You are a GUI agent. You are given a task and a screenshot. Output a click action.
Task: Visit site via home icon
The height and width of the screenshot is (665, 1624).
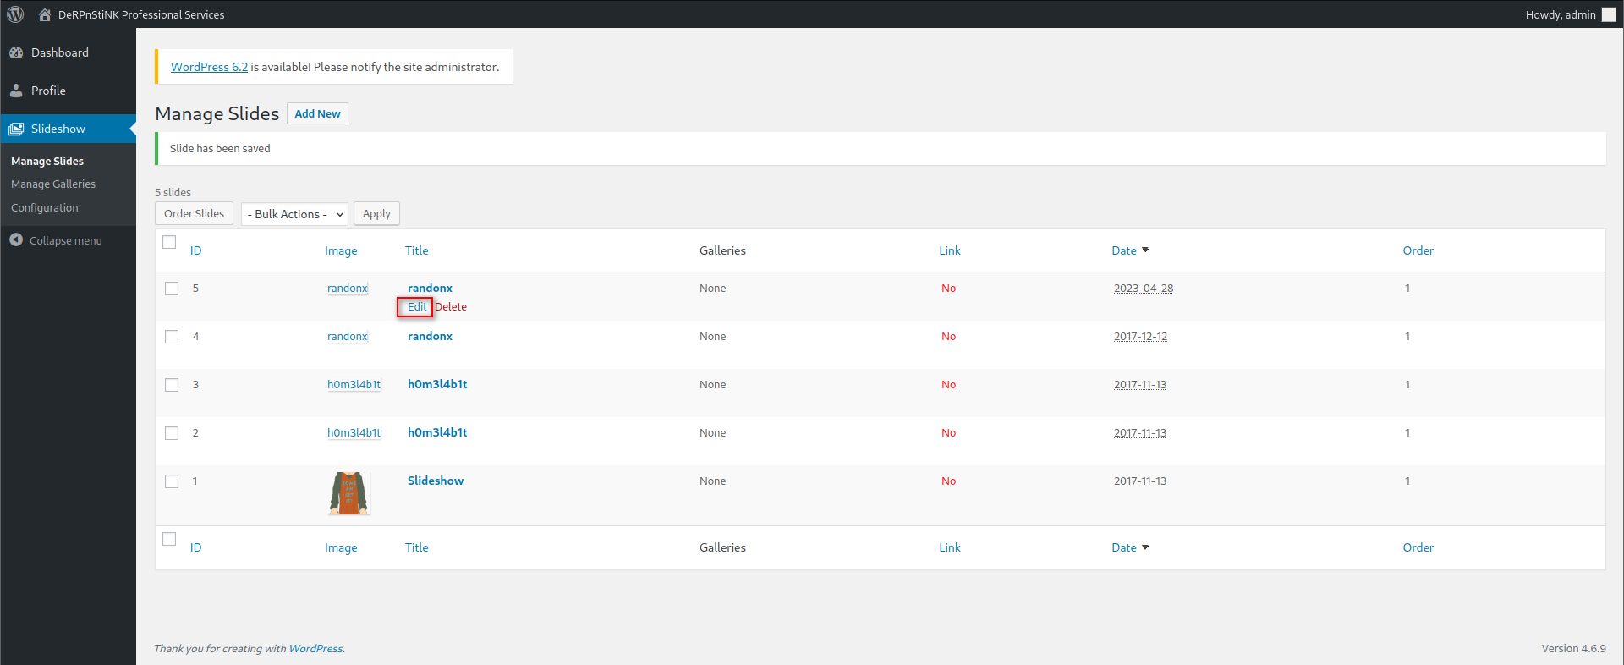click(x=45, y=14)
